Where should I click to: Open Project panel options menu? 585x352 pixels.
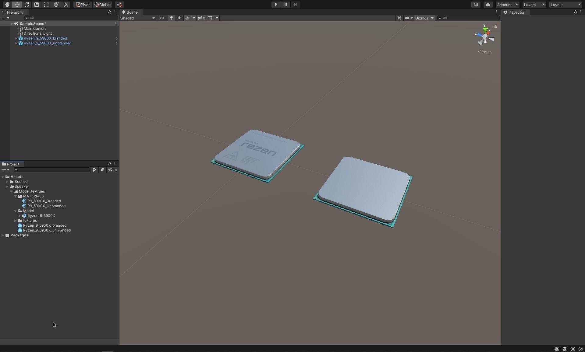pyautogui.click(x=115, y=164)
